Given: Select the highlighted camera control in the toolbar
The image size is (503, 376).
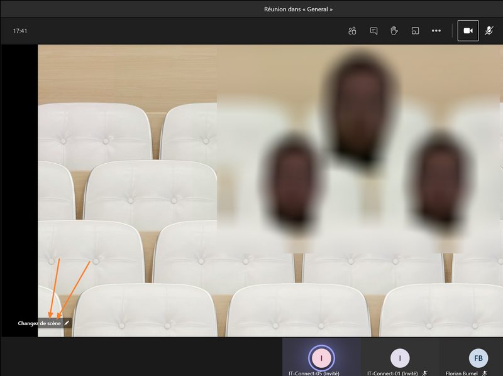Looking at the screenshot, I should [468, 30].
